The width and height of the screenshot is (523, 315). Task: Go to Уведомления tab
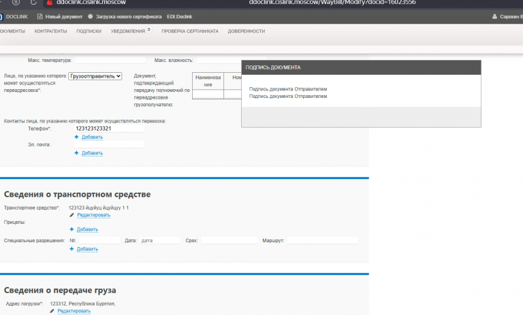point(128,31)
